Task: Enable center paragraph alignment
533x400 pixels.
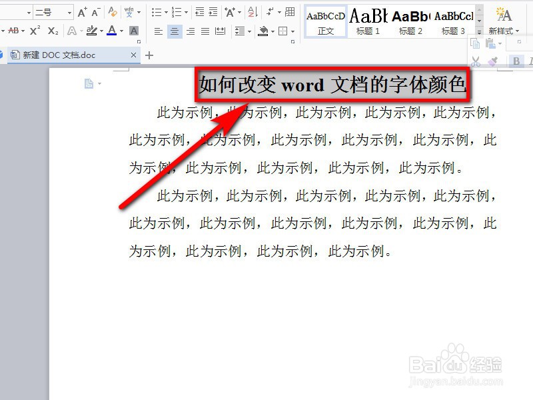Action: pyautogui.click(x=174, y=31)
